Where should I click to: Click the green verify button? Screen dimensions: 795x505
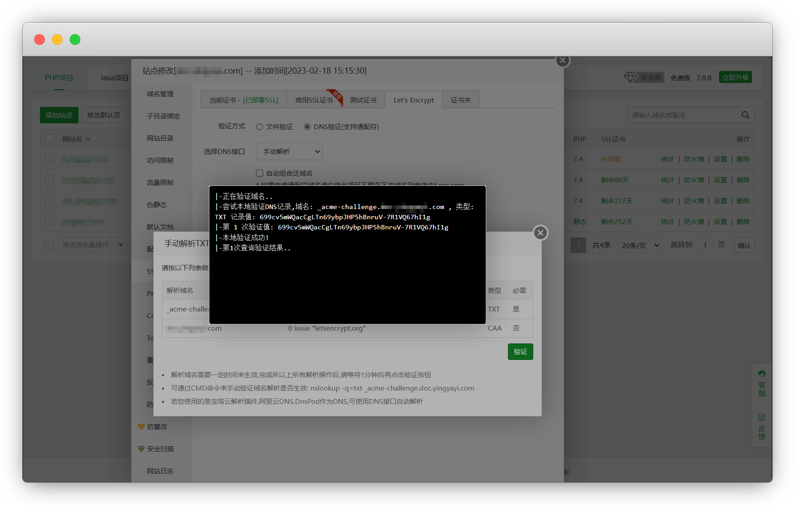tap(520, 352)
